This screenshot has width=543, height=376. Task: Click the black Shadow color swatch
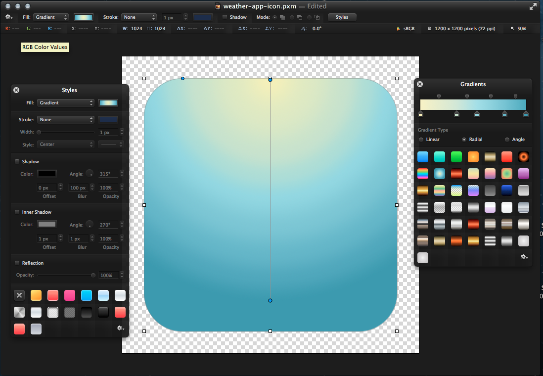pyautogui.click(x=47, y=174)
